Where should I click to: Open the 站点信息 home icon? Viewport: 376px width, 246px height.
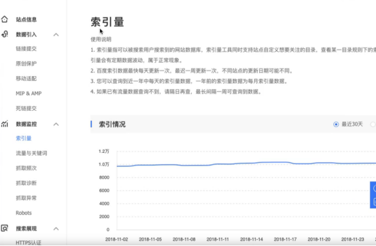(x=5, y=19)
